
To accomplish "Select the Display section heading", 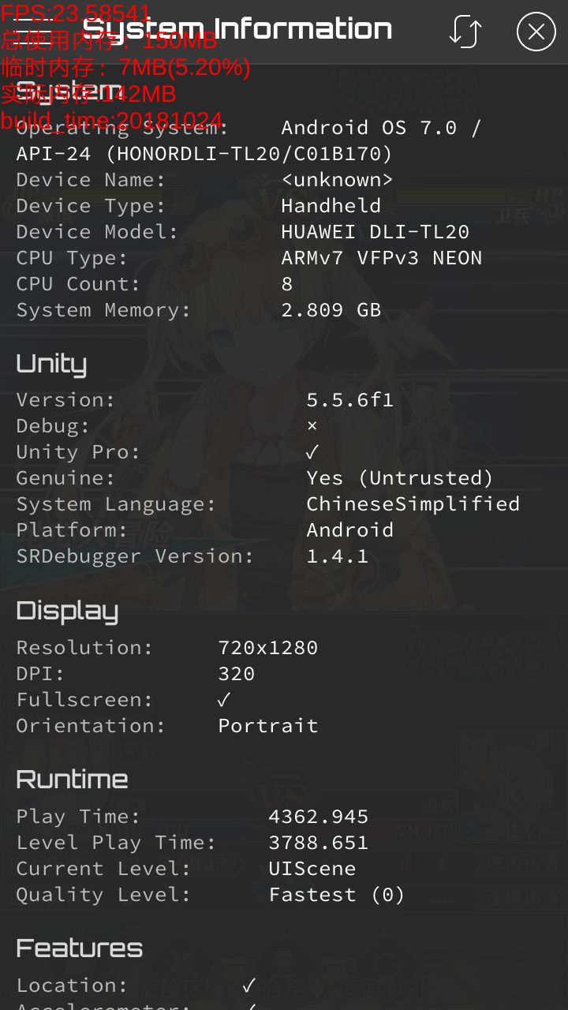I will coord(67,612).
